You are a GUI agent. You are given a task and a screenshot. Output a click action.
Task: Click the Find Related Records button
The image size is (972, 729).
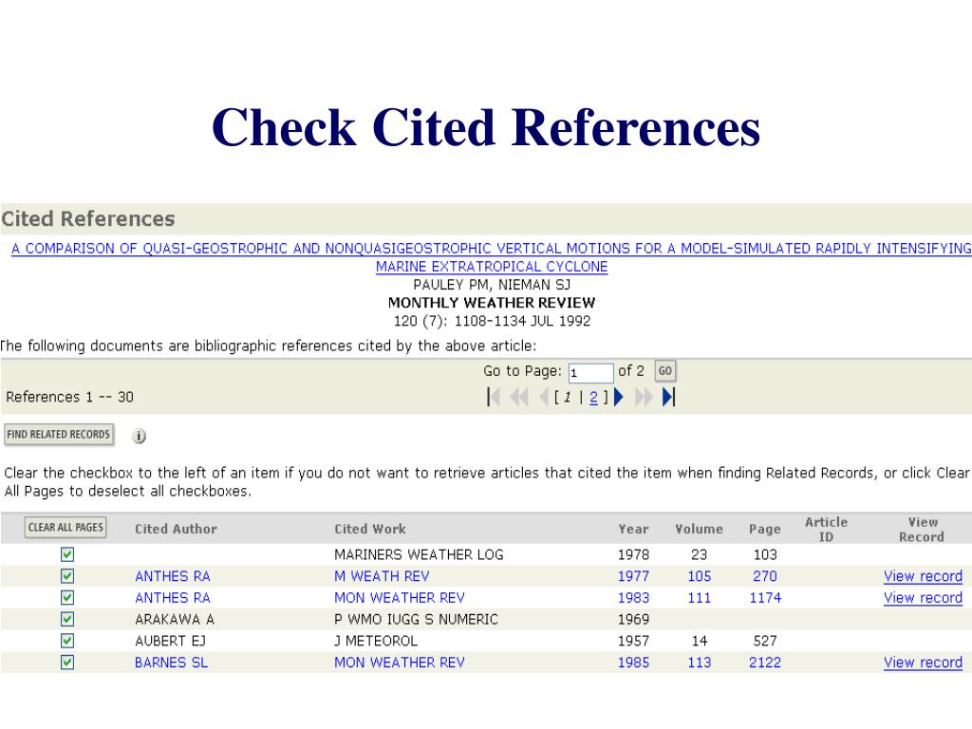click(x=59, y=435)
